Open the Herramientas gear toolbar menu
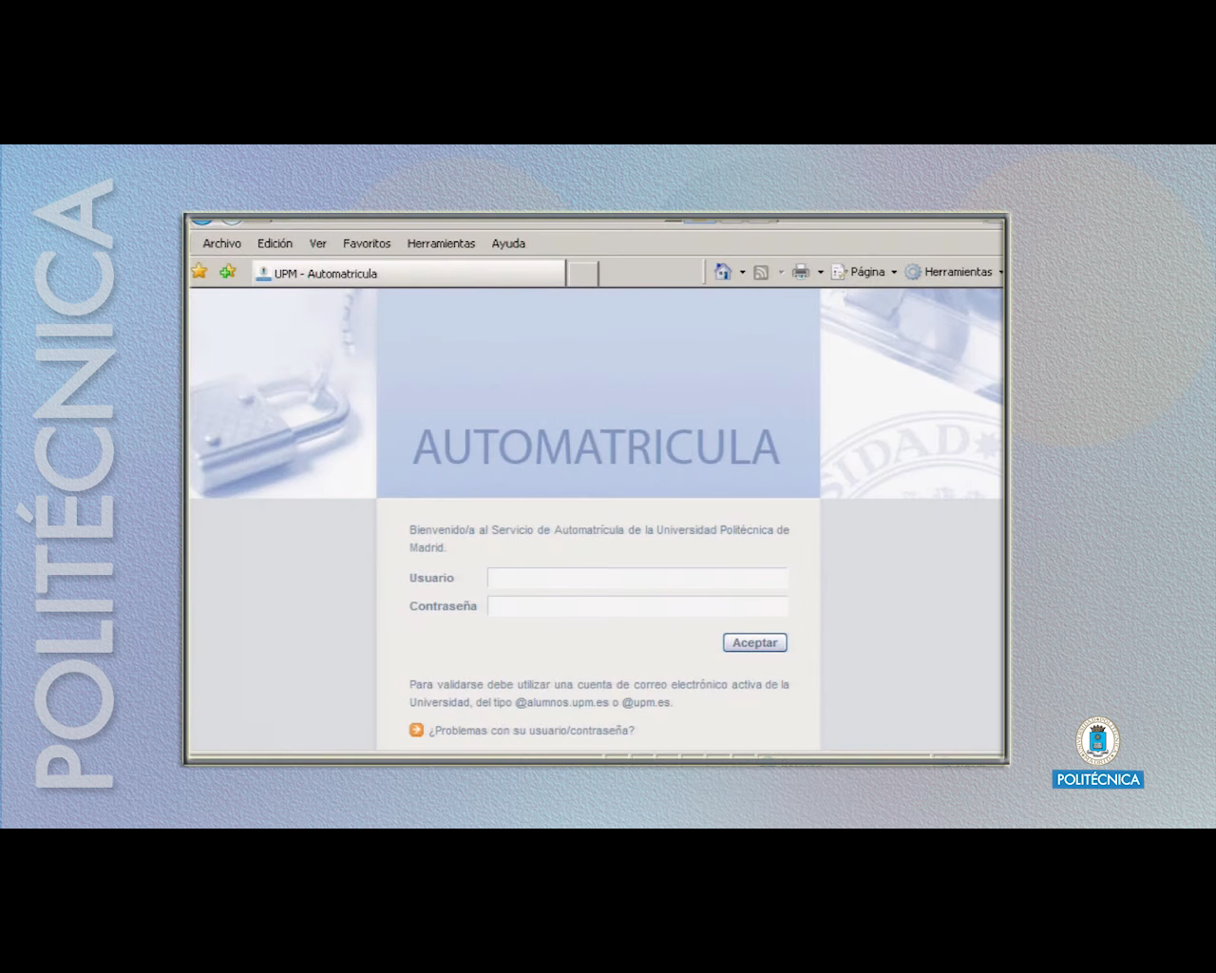The width and height of the screenshot is (1216, 973). tap(953, 272)
